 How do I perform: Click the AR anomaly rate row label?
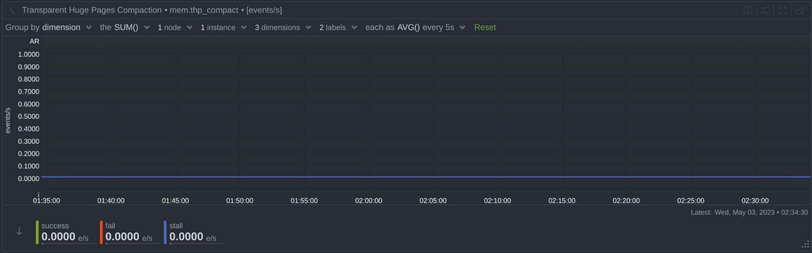pos(34,41)
